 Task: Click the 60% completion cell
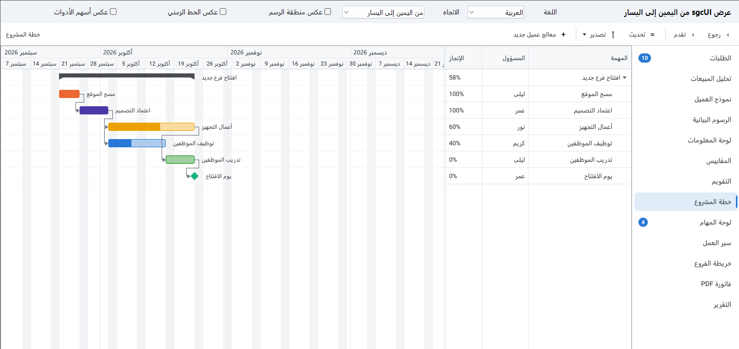point(464,127)
